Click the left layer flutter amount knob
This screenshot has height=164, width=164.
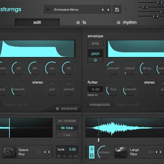(18, 89)
